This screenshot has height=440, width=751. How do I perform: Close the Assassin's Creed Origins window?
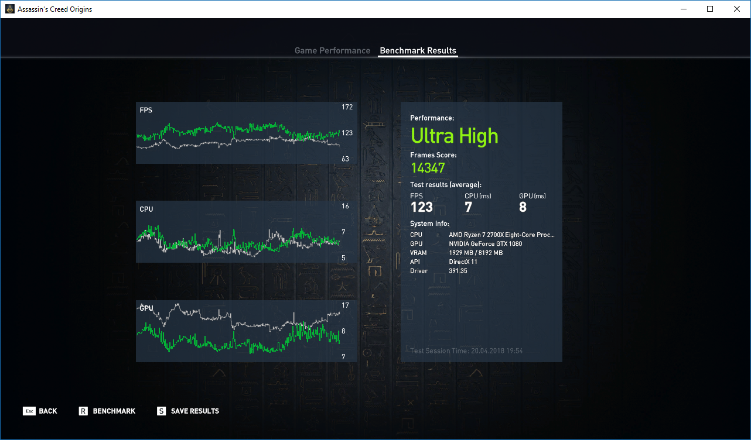pos(737,9)
